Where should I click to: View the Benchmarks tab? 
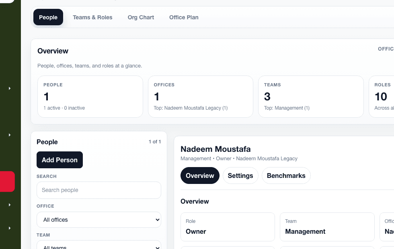[x=286, y=176]
